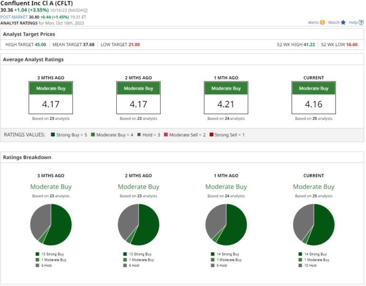Click the Confluent Inc Cl A (CFLT) title
The height and width of the screenshot is (286, 366).
(x=37, y=3)
